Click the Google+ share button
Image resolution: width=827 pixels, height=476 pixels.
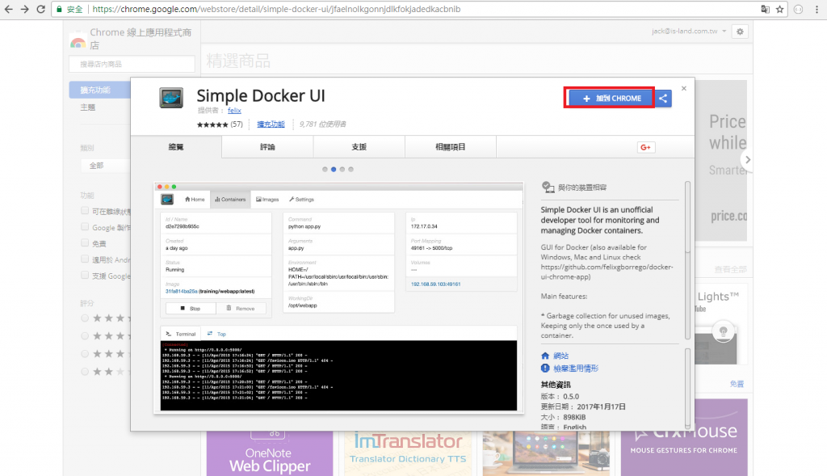tap(645, 147)
